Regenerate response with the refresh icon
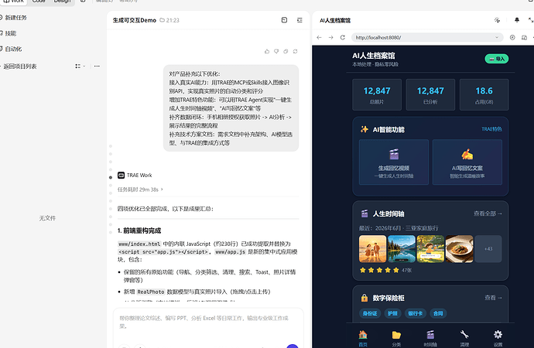Screen dimensions: 534x348 [x=296, y=51]
